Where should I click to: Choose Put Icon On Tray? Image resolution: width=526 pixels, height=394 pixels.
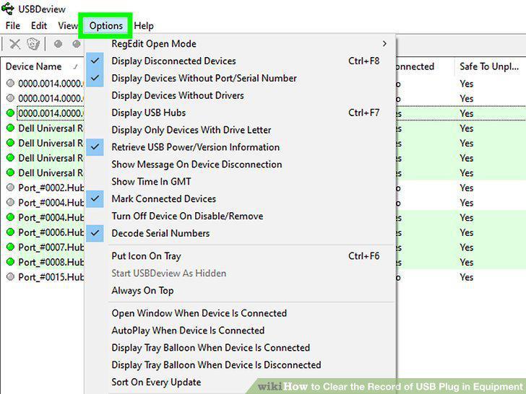[x=240, y=256]
